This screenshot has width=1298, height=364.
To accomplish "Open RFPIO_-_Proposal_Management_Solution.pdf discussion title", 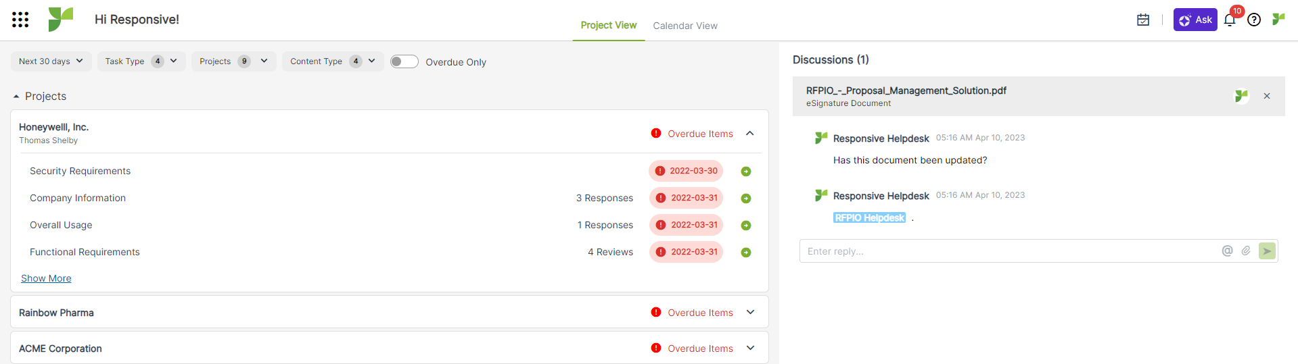I will tap(906, 90).
